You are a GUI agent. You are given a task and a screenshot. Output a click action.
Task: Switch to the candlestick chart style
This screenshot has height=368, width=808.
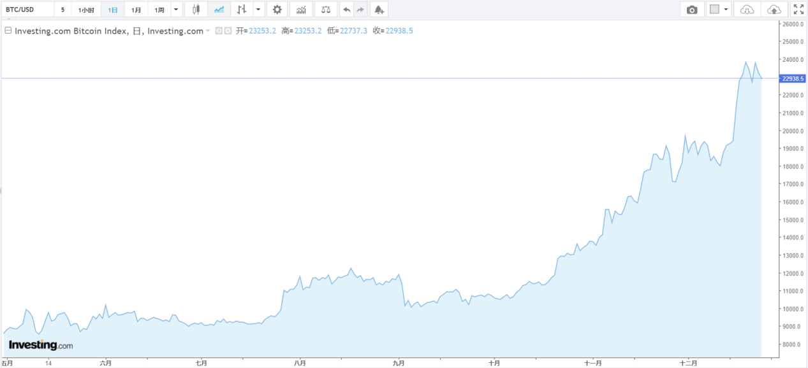click(x=196, y=10)
